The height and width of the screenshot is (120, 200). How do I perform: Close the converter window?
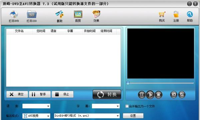(195, 4)
